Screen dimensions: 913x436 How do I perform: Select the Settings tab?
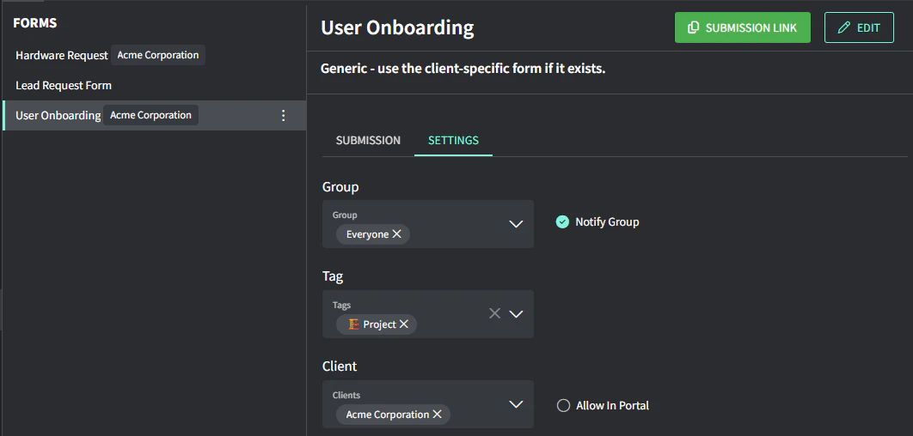point(453,141)
